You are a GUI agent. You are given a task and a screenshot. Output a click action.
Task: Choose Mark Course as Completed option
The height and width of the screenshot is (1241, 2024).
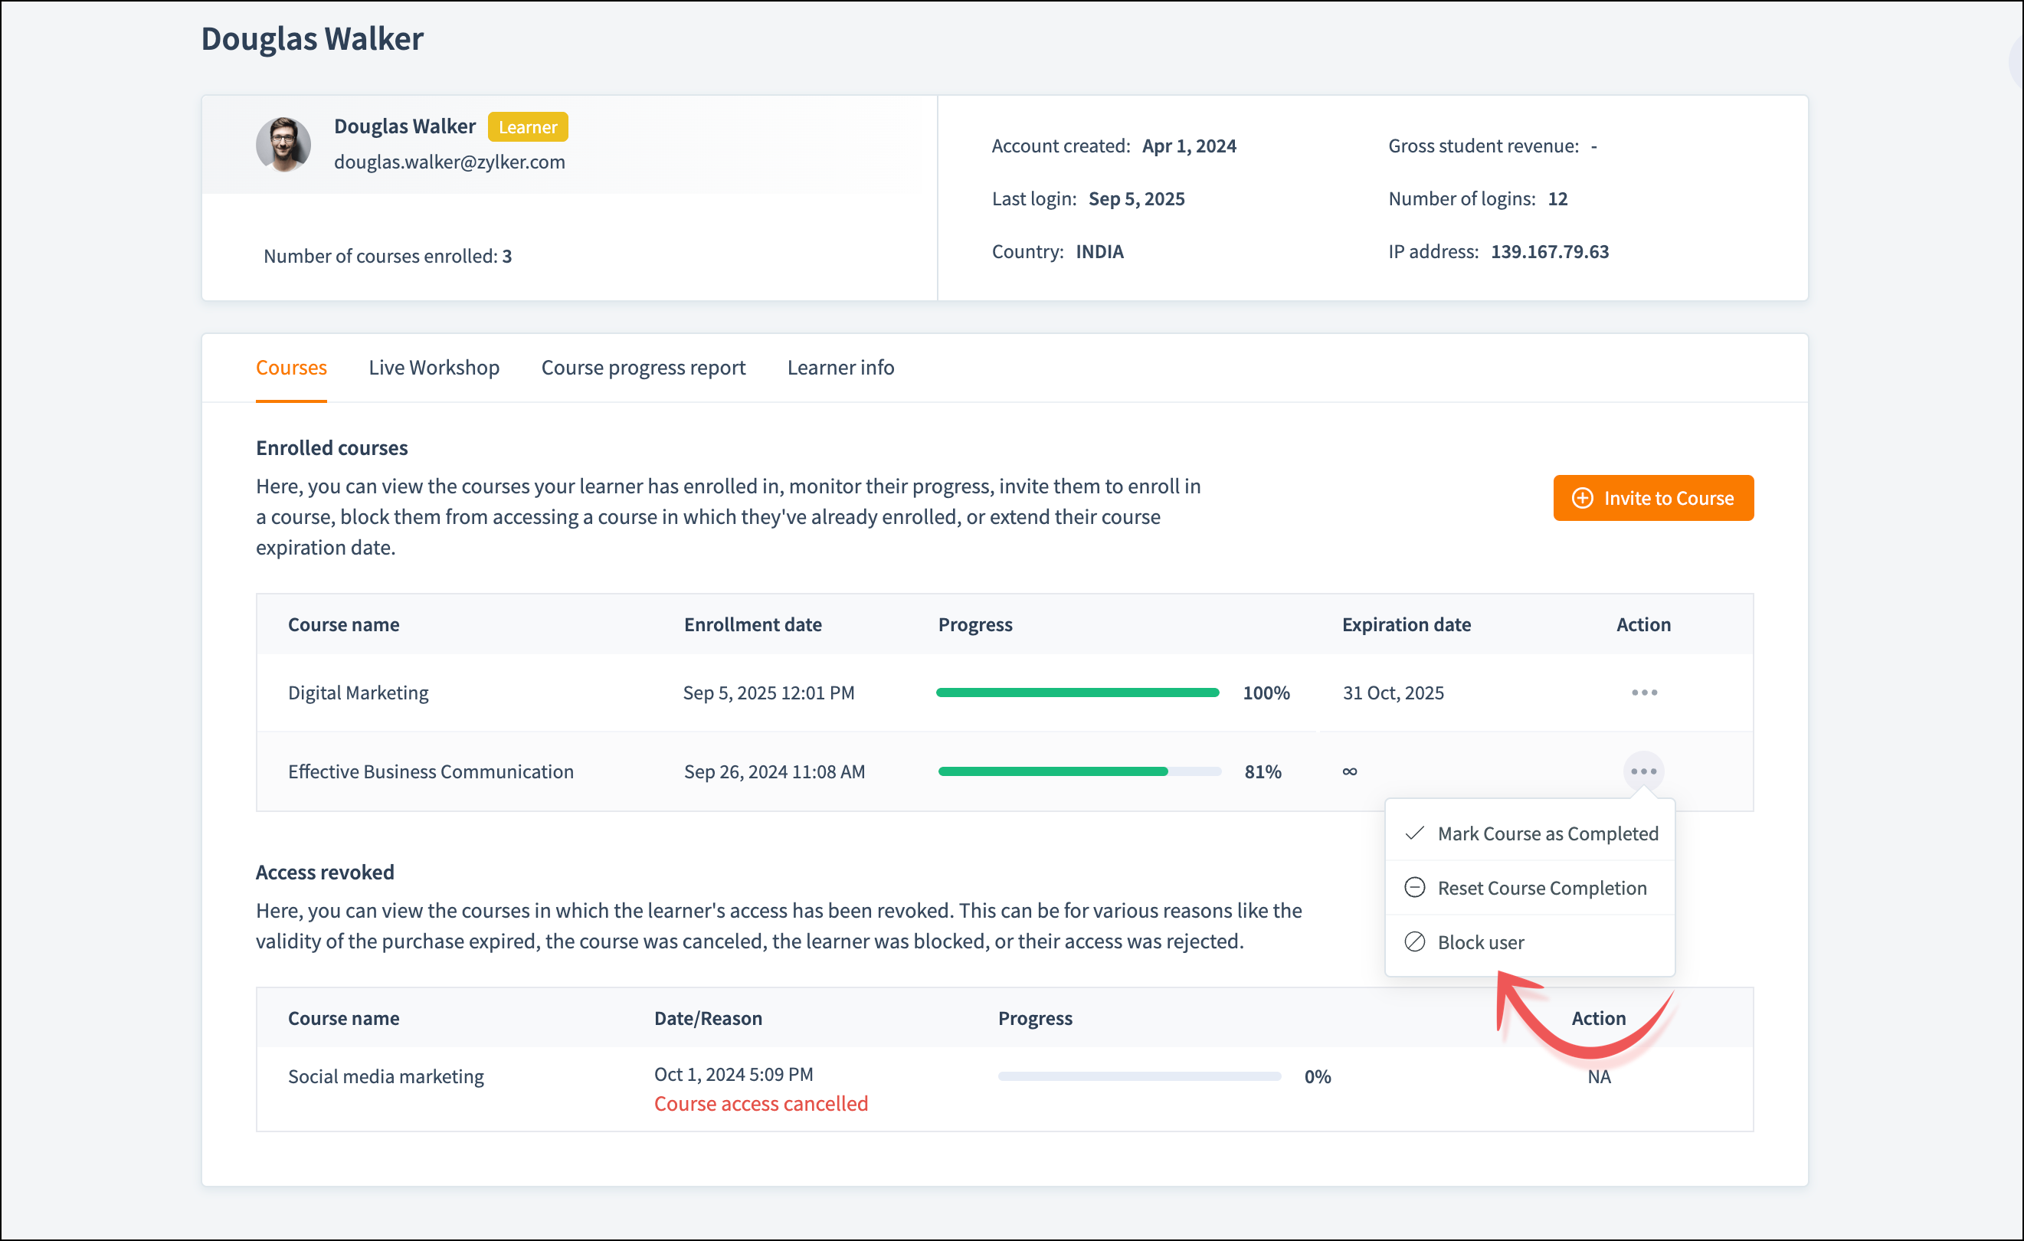(1547, 833)
